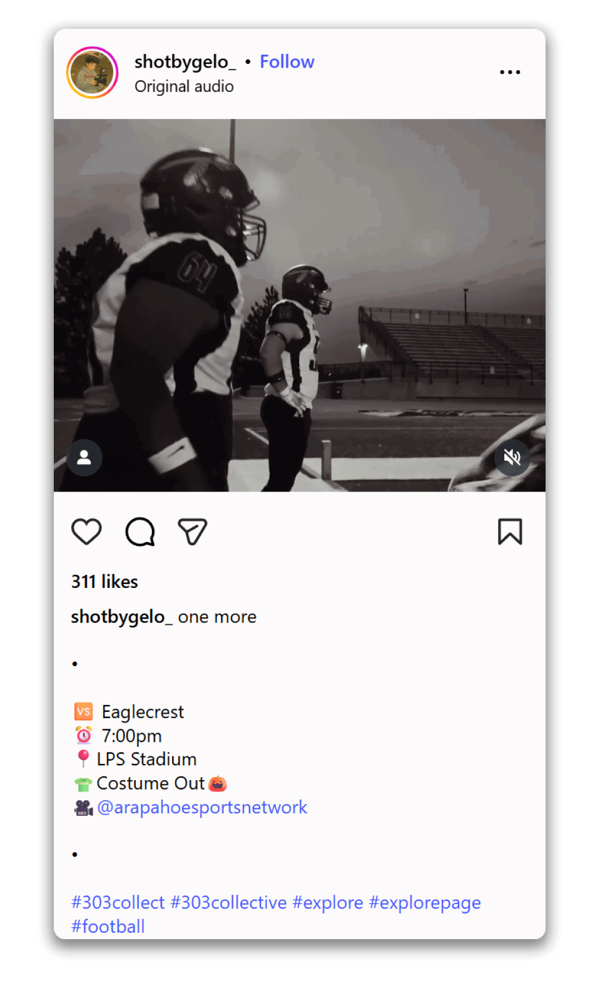Follow shotbygelo_ account
Screen dimensions: 600x993
pyautogui.click(x=287, y=62)
